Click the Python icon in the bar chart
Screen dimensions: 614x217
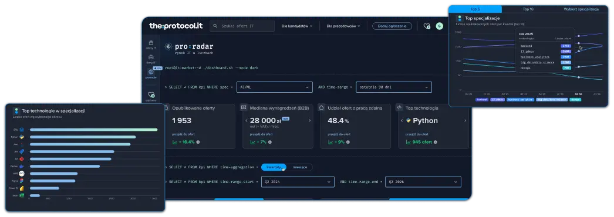(x=22, y=137)
